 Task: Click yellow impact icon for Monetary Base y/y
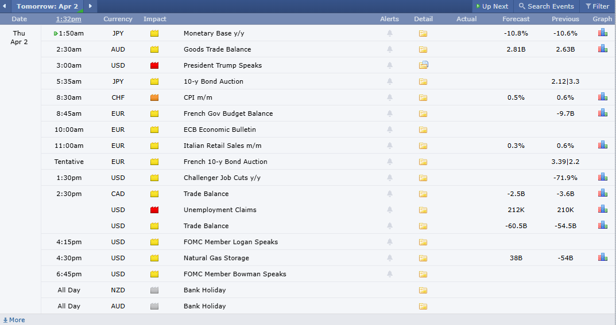154,33
